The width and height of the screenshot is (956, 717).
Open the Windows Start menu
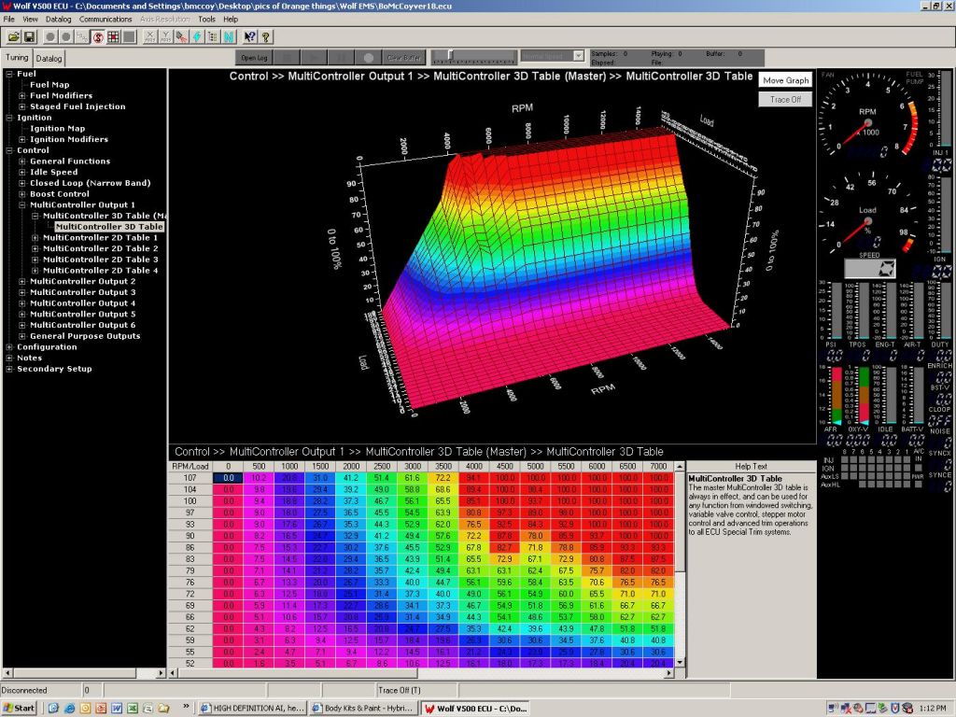click(x=20, y=709)
